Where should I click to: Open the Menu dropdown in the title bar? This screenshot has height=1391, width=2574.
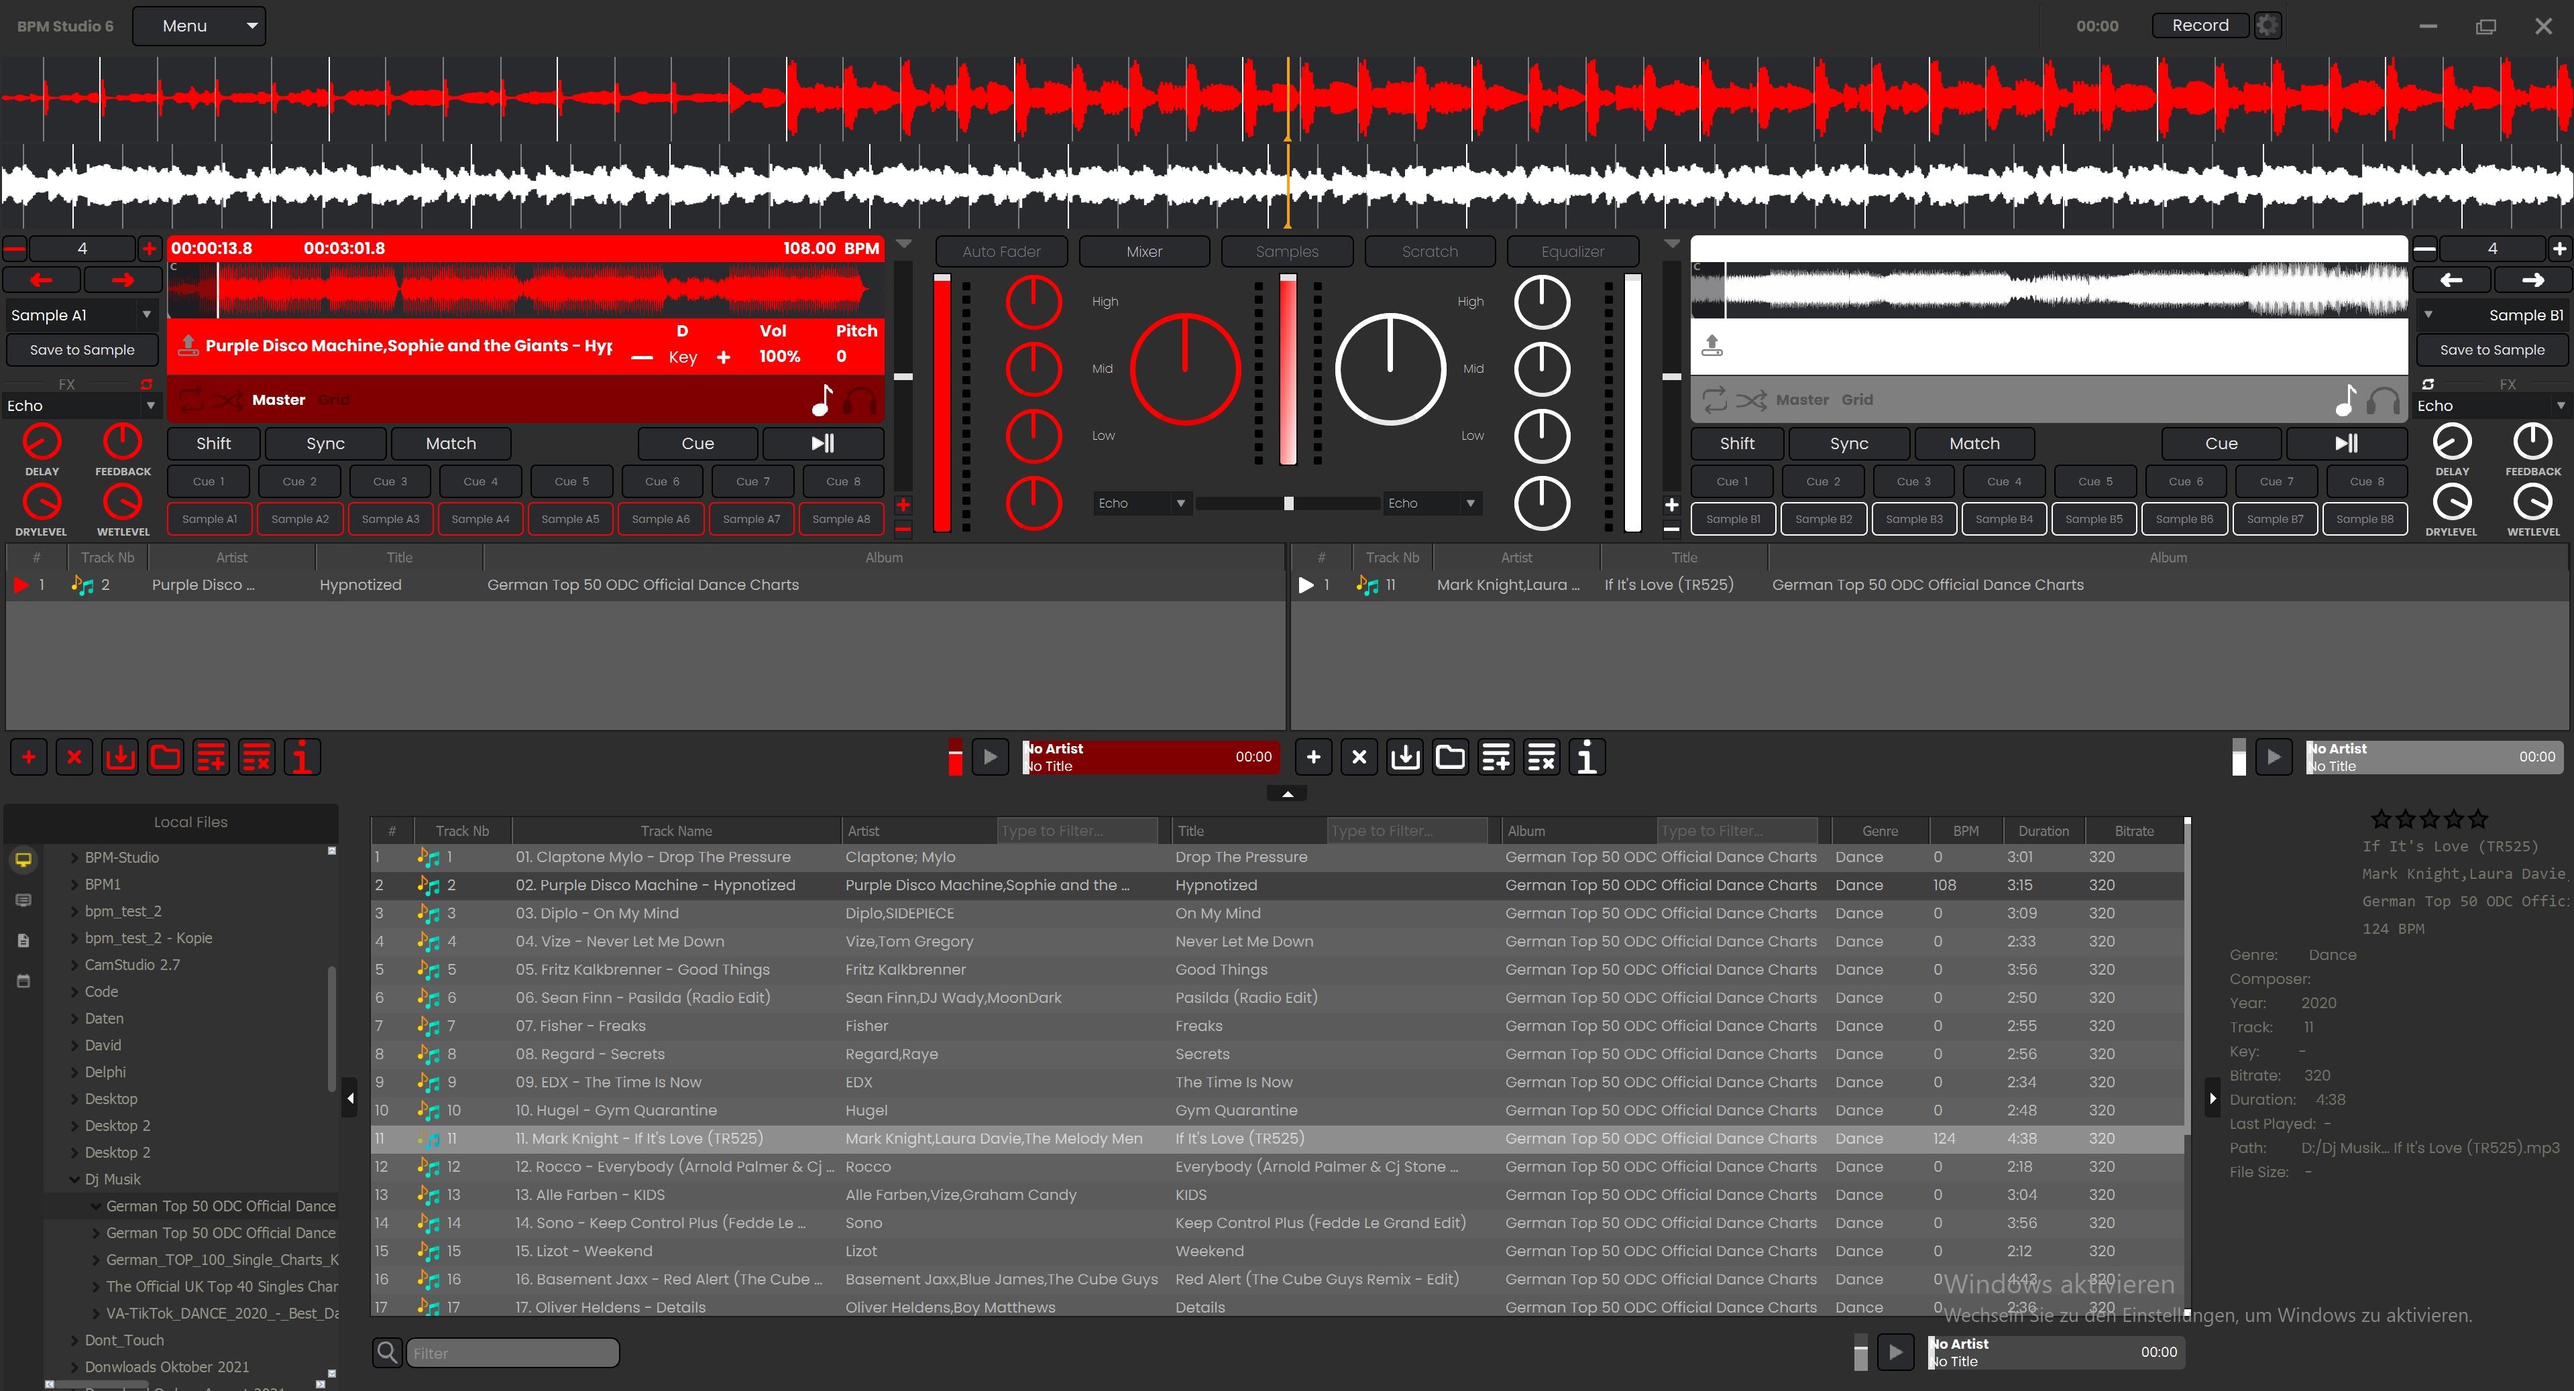199,25
